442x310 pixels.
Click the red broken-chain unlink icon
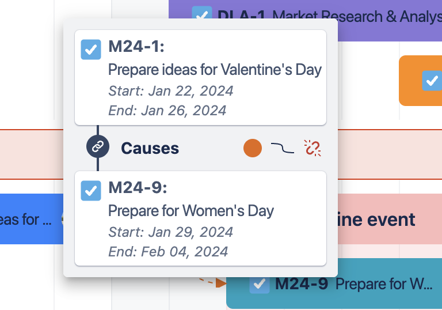coord(313,148)
